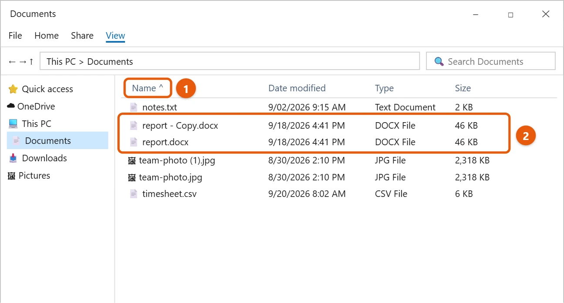Select the notes.txt file name

(159, 107)
